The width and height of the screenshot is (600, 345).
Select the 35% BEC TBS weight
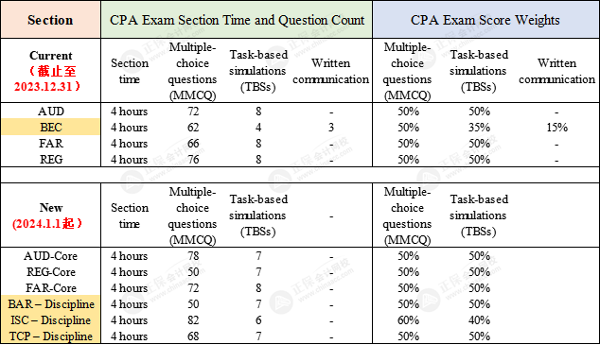(480, 128)
